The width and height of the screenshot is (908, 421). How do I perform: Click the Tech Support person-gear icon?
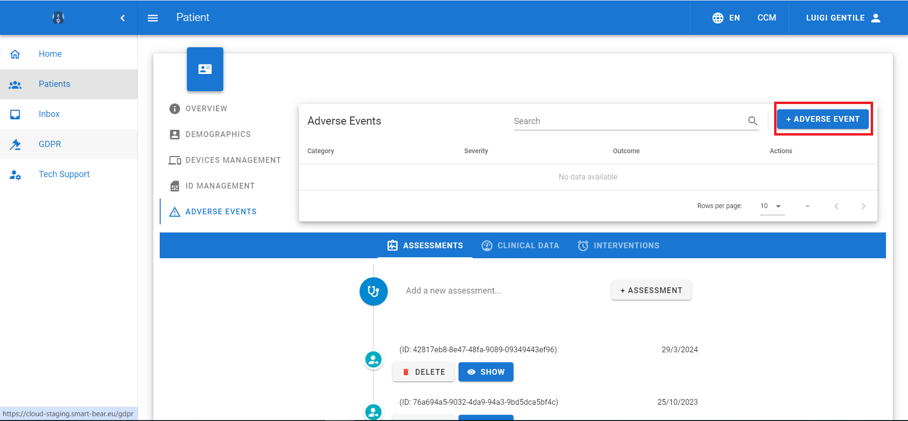15,175
